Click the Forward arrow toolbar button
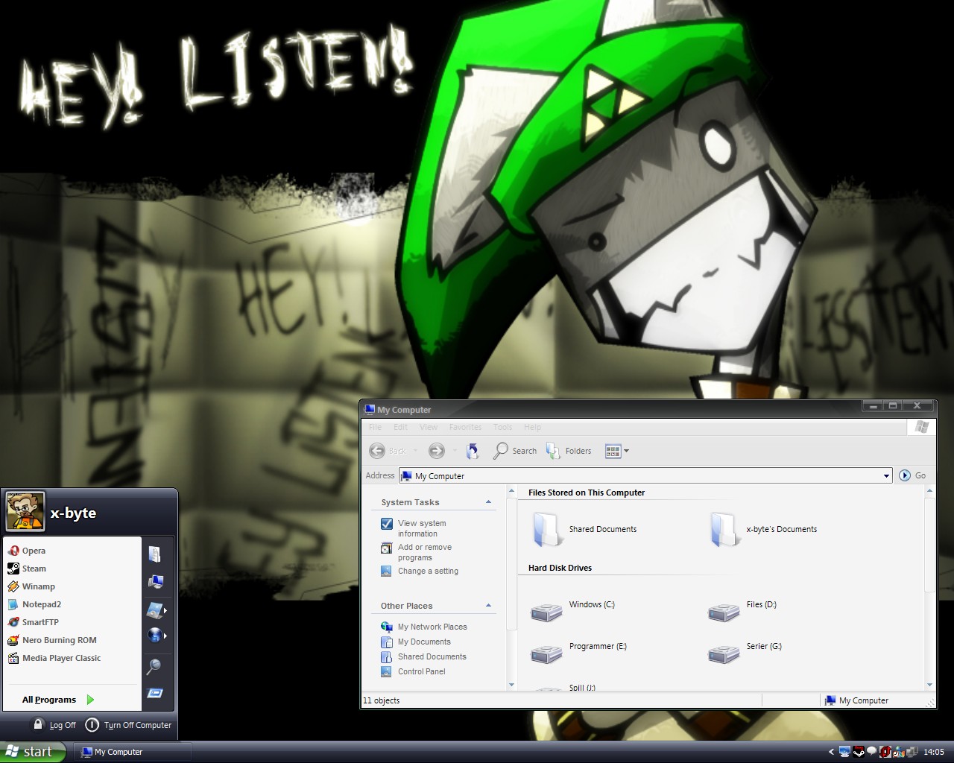Screen dimensions: 954x763 click(437, 451)
